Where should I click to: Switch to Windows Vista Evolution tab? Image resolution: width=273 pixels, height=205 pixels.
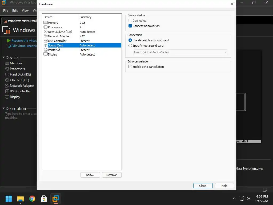(x=19, y=21)
